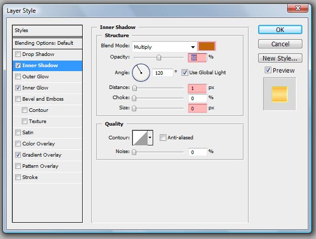Uncheck the Gradient Overlay checkbox

(18, 155)
